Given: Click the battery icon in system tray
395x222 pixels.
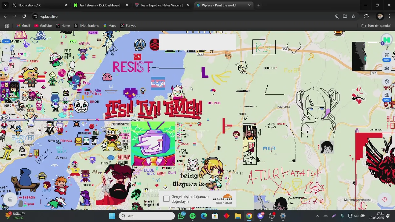Looking at the screenshot, I should click(x=363, y=216).
